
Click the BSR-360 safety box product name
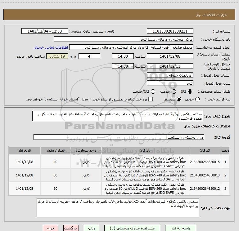coord(145,189)
